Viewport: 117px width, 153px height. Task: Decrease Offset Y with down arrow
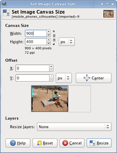point(51,80)
